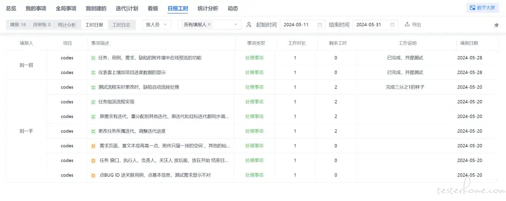Screen dimensions: 506x201
Task: Click codes project cell in 任务指派流程实现 row
Action: point(67,102)
